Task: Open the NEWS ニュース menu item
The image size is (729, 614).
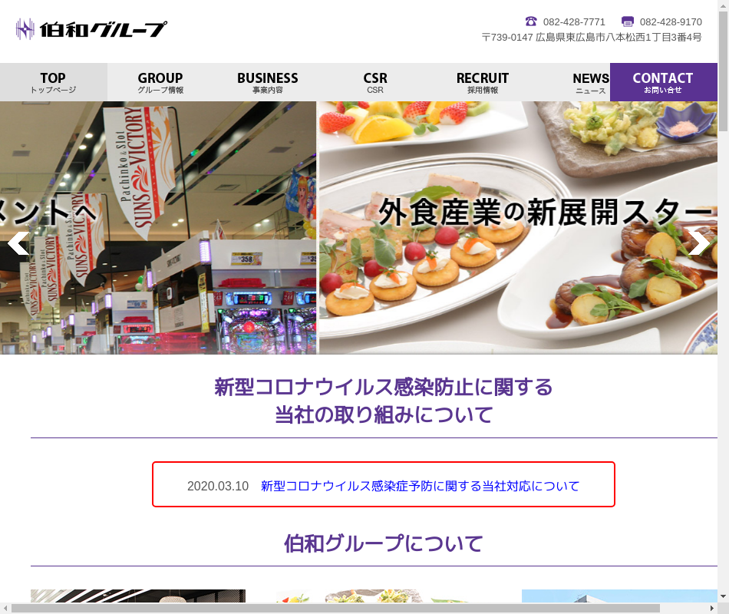Action: (x=590, y=82)
